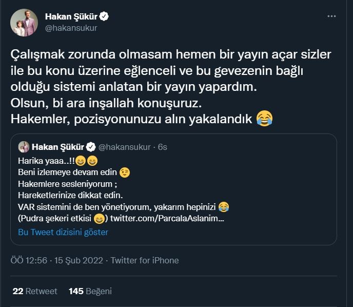Image resolution: width=353 pixels, height=307 pixels.
Task: Click the emoji inside "Pudra şekeri etkisi" parentheses
Action: point(100,219)
